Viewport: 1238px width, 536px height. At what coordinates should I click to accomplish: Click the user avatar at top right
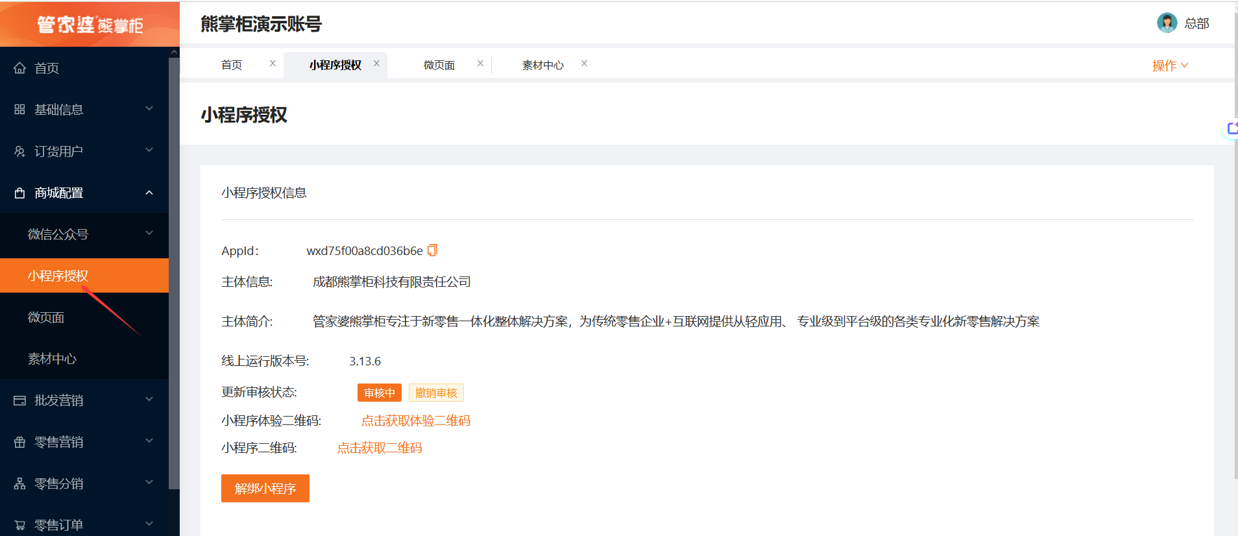coord(1167,23)
